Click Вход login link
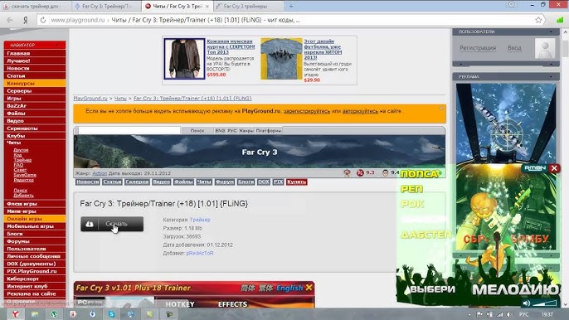569x320 pixels. point(514,48)
